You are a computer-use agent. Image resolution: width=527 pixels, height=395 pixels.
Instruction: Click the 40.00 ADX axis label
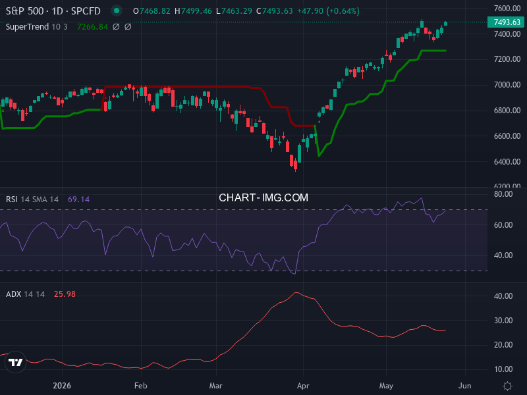[503, 296]
